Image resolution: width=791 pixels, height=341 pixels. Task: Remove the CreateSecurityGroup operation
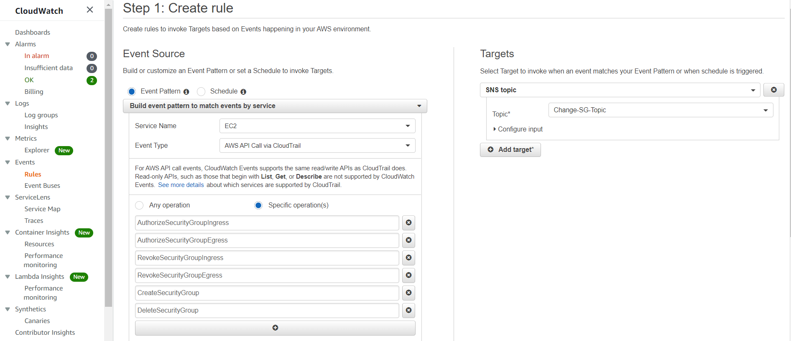tap(408, 293)
